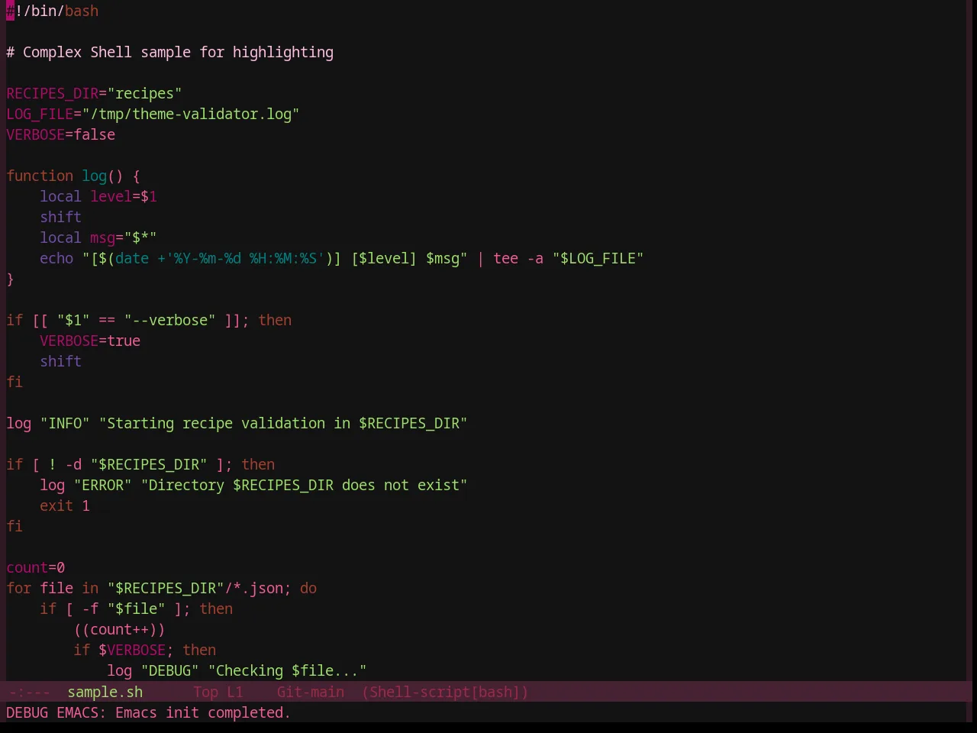The image size is (977, 733).
Task: Click 'Directory $RECIPES_DIR does not exist' string
Action: point(304,485)
